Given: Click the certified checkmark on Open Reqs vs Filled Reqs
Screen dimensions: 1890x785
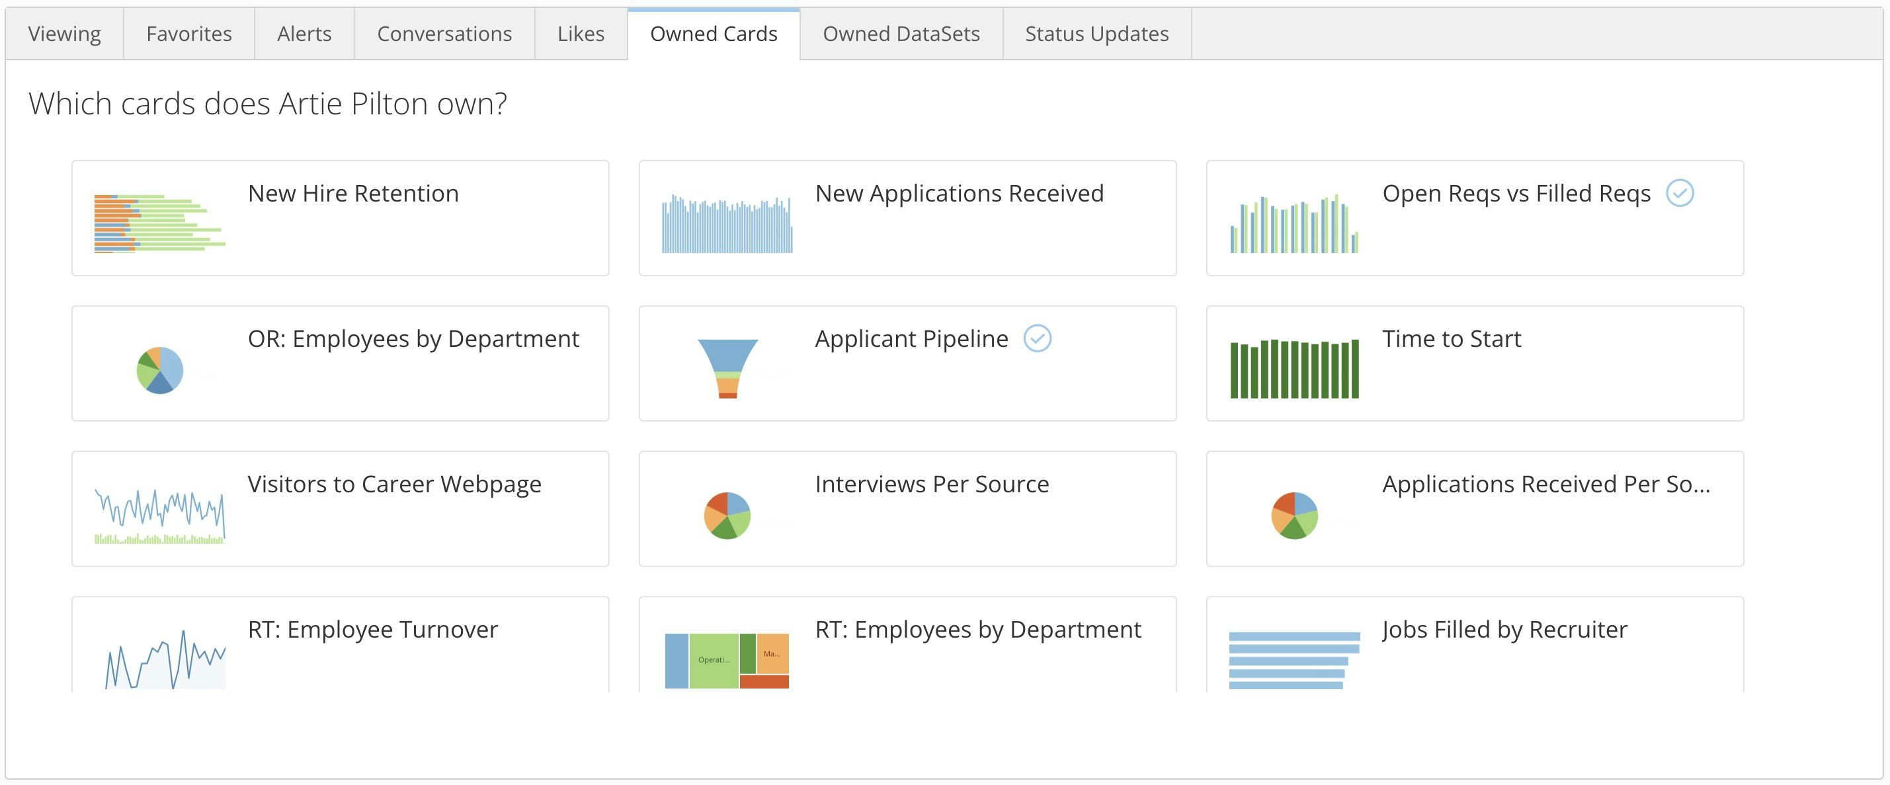Looking at the screenshot, I should [x=1680, y=194].
